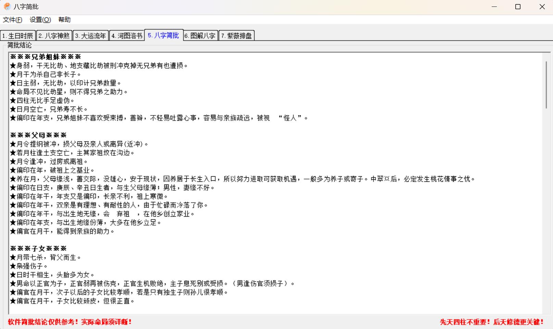553x329 pixels.
Task: Click the line 日时干相生，头胎多为女
Action: (x=52, y=275)
